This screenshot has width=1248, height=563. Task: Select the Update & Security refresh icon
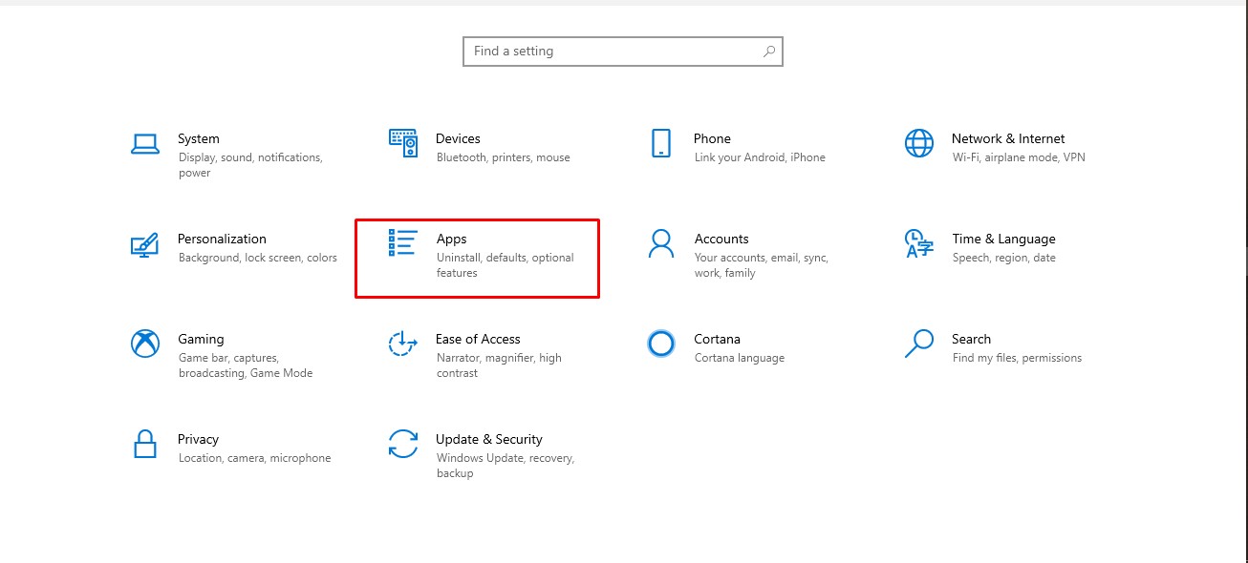pyautogui.click(x=402, y=444)
